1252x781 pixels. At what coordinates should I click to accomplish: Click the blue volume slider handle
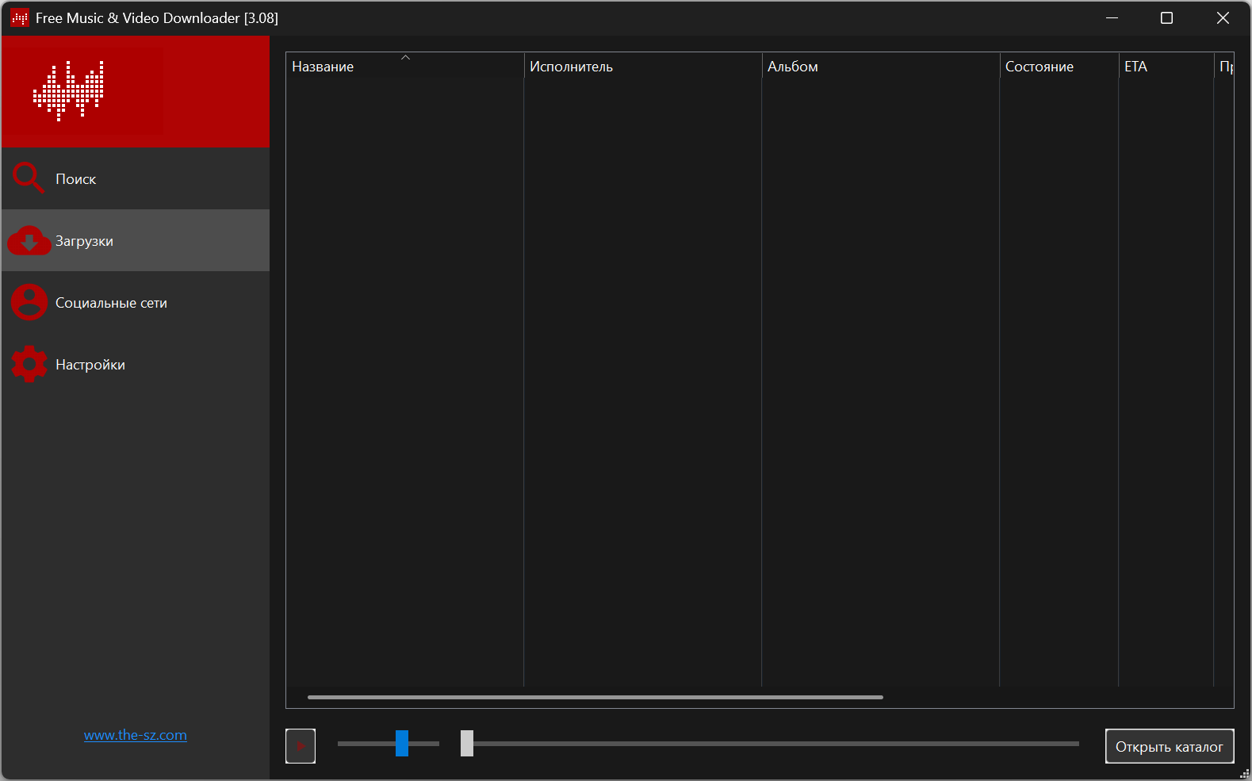(x=402, y=744)
